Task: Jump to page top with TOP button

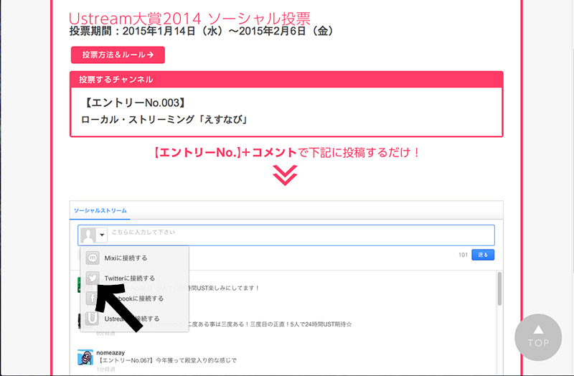Action: coord(538,337)
